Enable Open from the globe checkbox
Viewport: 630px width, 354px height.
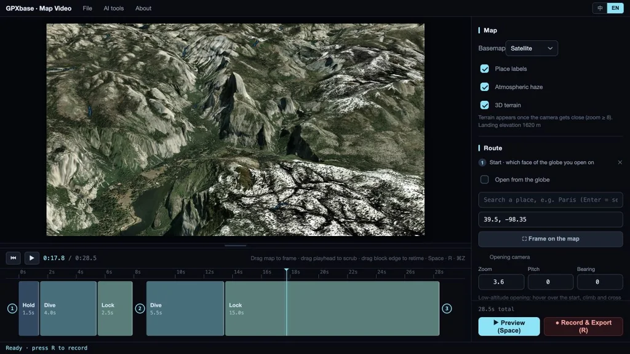[x=485, y=179]
